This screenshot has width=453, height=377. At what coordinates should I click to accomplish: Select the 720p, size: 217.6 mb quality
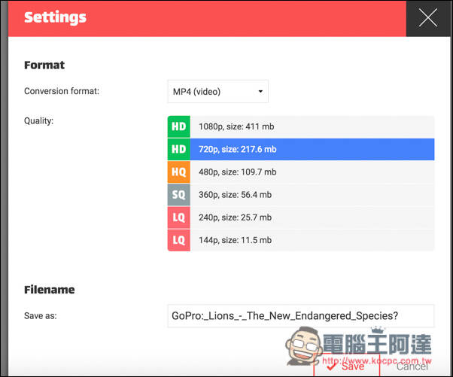301,149
